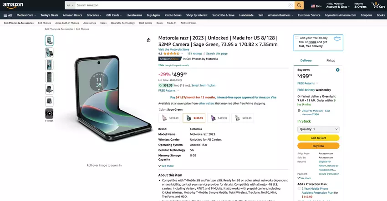This screenshot has height=201, width=387.
Task: Click the share icon above product image
Action: [148, 40]
